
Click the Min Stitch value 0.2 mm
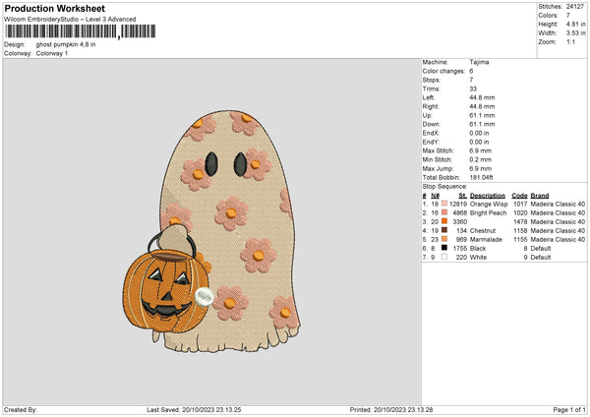click(480, 159)
